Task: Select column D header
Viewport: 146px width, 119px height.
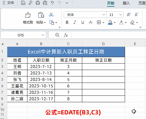Action: (103, 44)
